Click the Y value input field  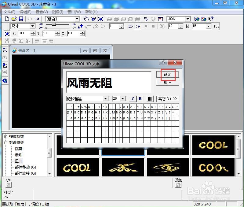coord(49,33)
